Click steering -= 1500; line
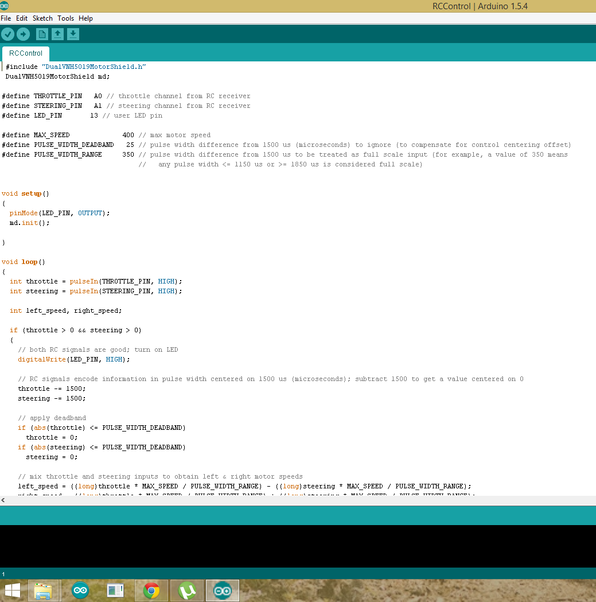596x602 pixels. [x=52, y=398]
